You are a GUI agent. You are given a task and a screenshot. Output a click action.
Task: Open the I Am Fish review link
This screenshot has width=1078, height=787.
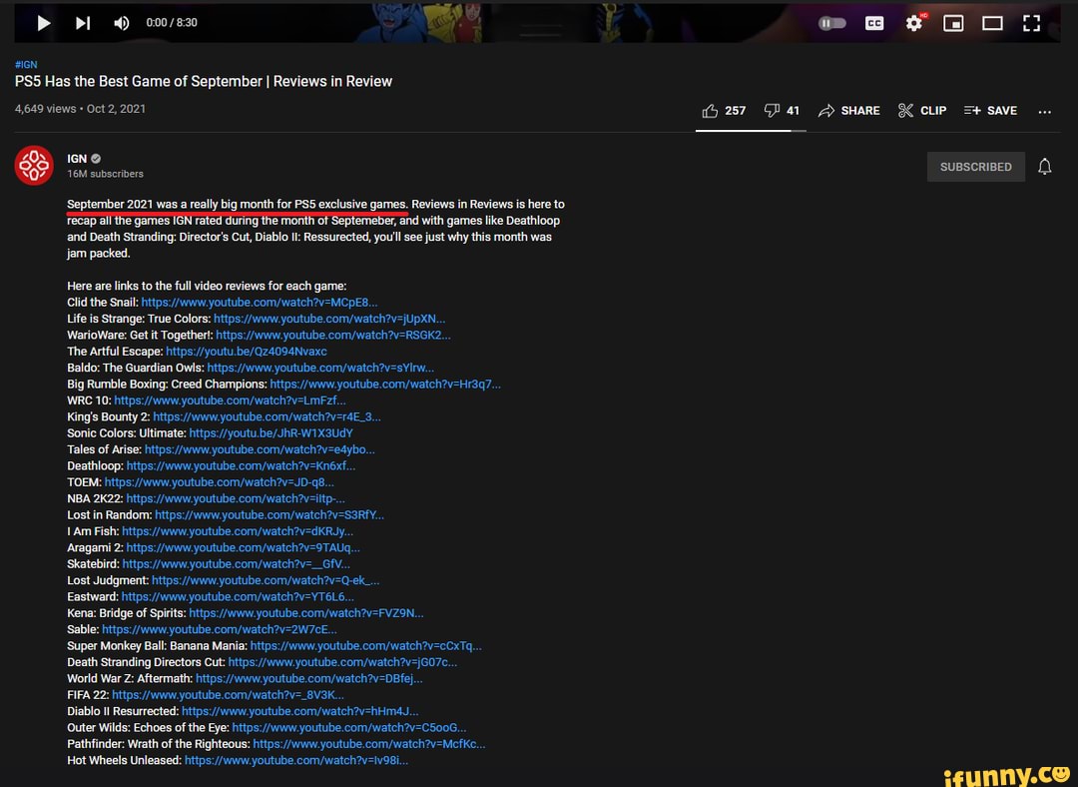[238, 531]
